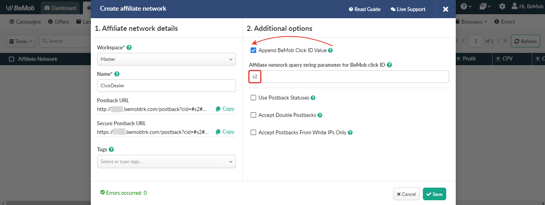Open help tooltip for Tags field
The width and height of the screenshot is (545, 205).
point(111,149)
